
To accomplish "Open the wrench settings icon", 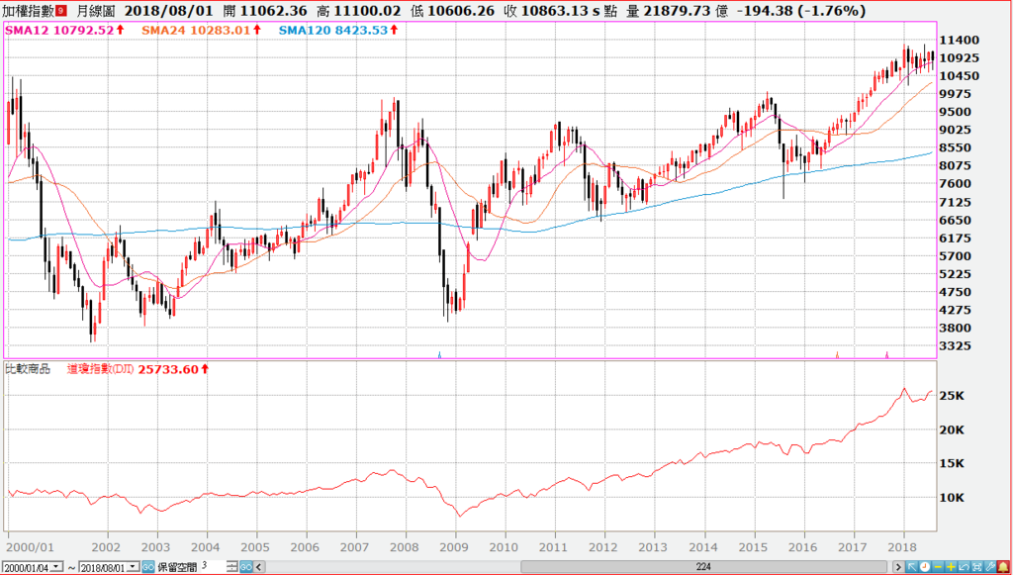I will tap(989, 567).
